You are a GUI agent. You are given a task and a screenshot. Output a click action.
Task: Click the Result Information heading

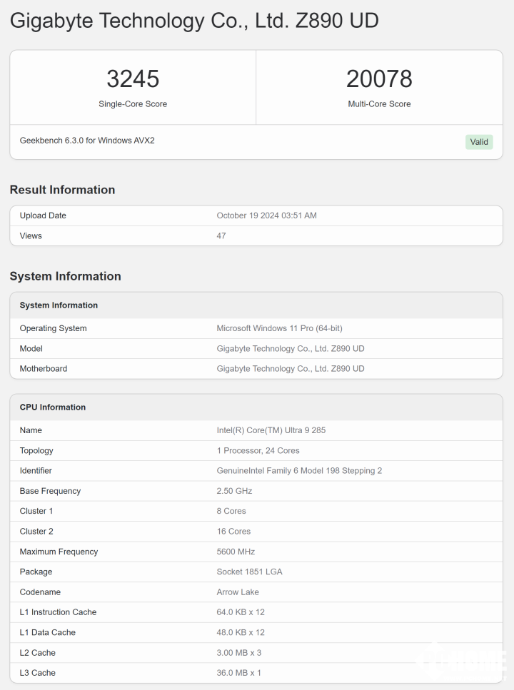click(62, 190)
